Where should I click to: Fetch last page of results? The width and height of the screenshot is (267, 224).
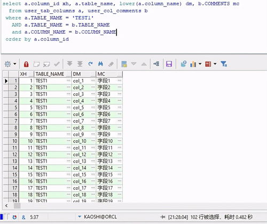[80, 63]
